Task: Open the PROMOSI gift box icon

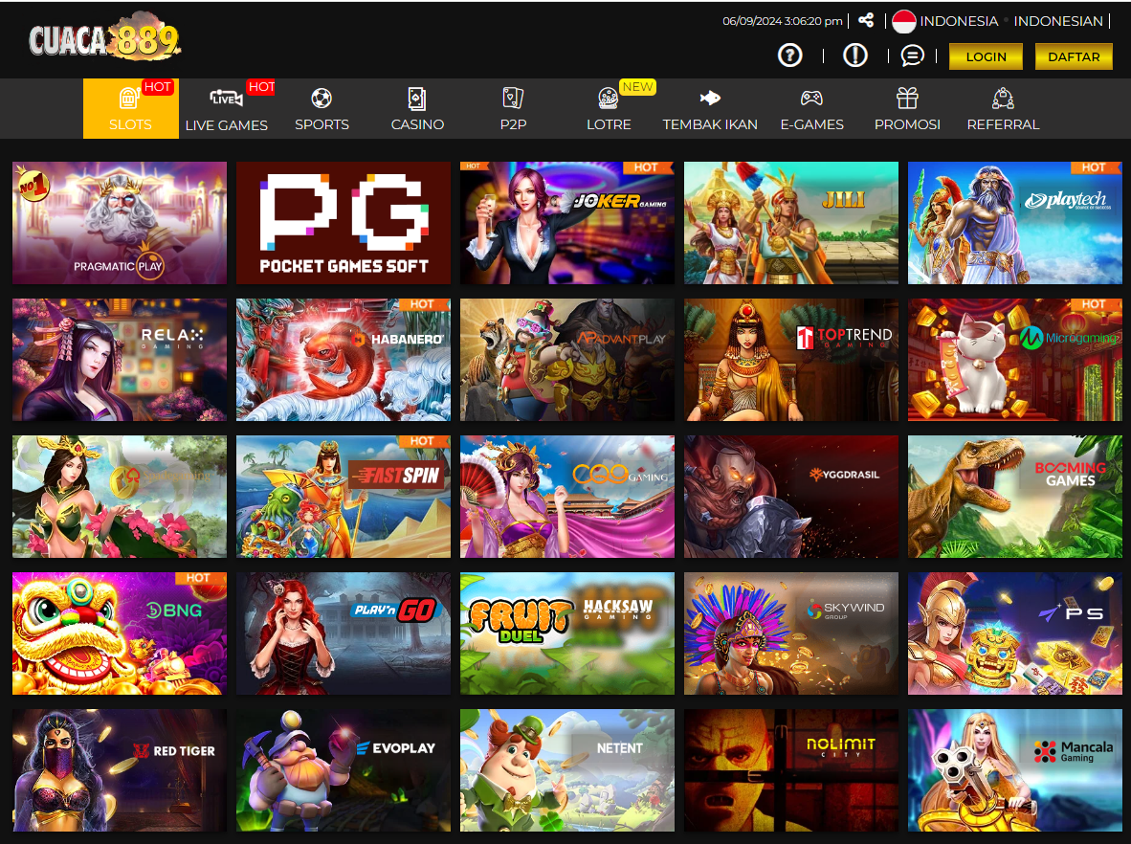Action: (x=907, y=98)
